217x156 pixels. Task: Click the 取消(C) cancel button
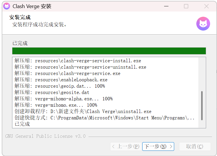[195, 146]
